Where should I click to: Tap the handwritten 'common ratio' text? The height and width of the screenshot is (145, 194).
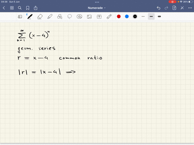click(x=80, y=58)
